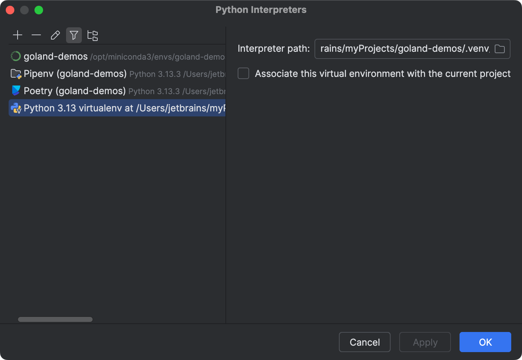Remove the selected interpreter

(36, 35)
